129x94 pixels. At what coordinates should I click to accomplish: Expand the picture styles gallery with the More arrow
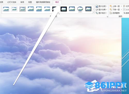[x=94, y=13]
